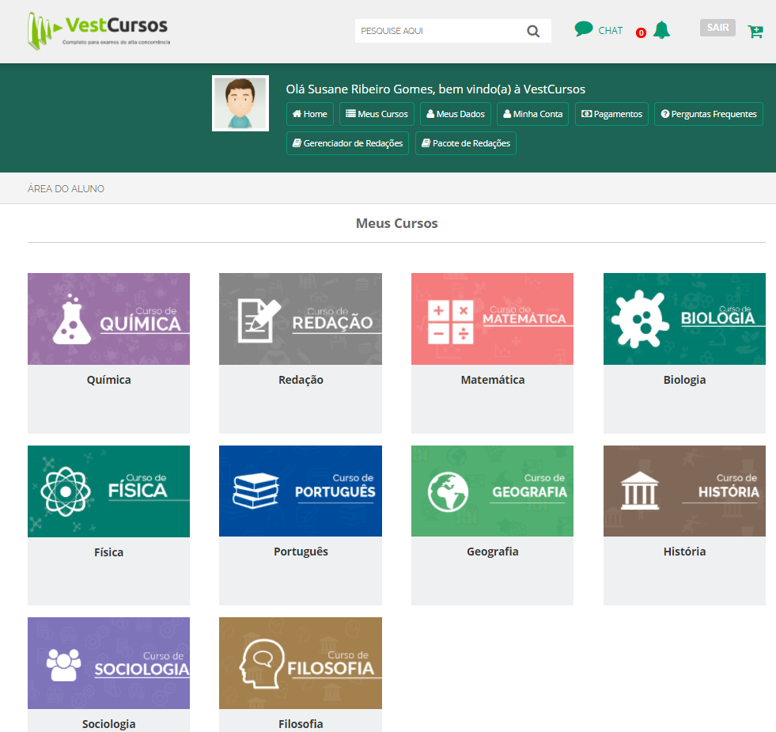The width and height of the screenshot is (776, 732).
Task: Open Minha Conta menu item
Action: (x=532, y=114)
